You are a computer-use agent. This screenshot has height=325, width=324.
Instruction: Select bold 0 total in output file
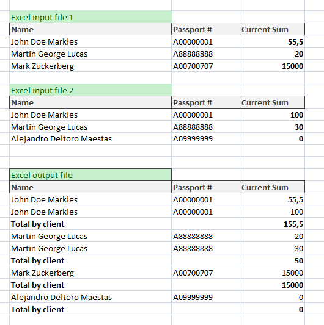[273, 309]
